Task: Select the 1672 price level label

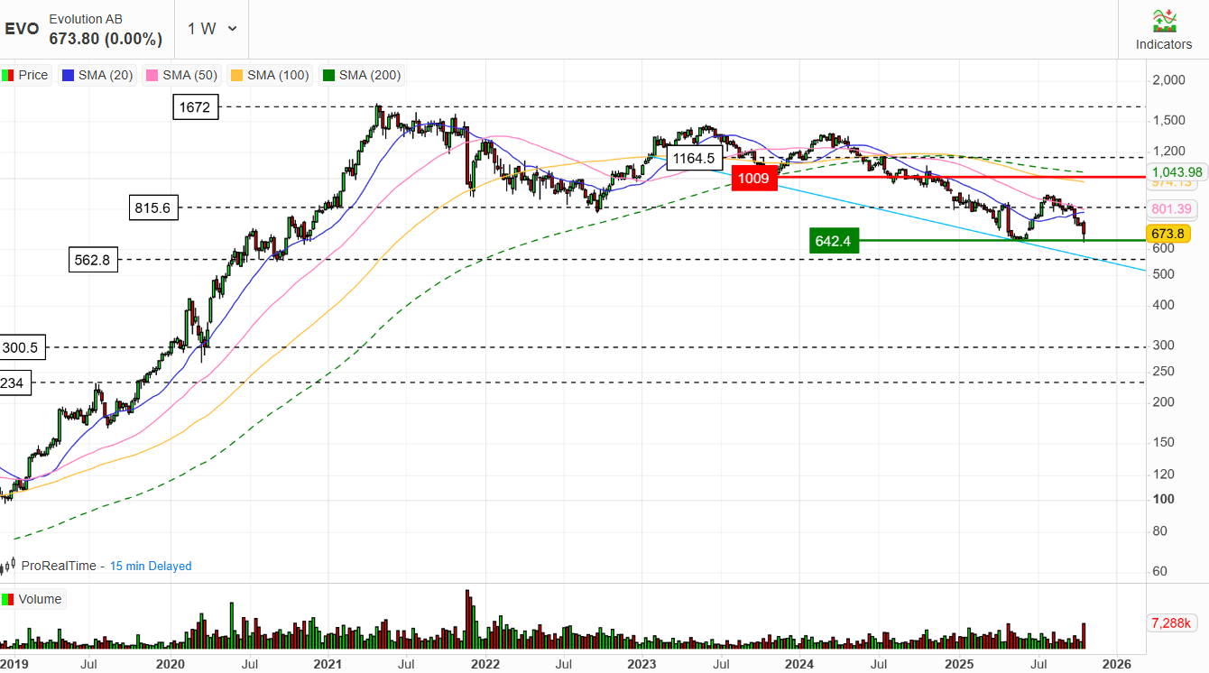Action: click(195, 107)
